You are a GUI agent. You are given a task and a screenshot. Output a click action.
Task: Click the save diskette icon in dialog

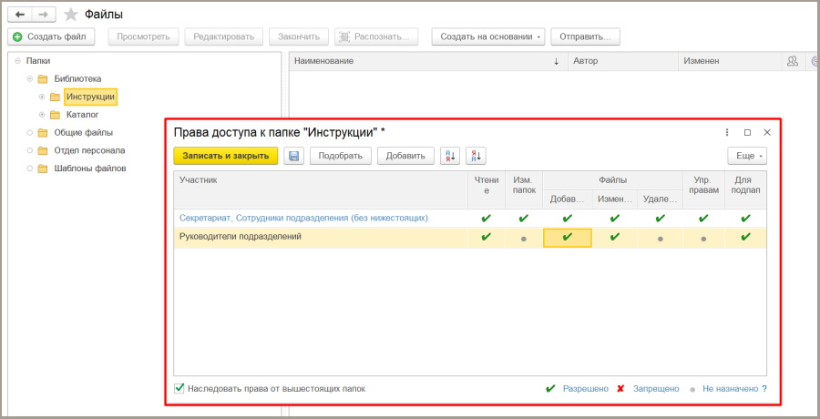pyautogui.click(x=293, y=156)
